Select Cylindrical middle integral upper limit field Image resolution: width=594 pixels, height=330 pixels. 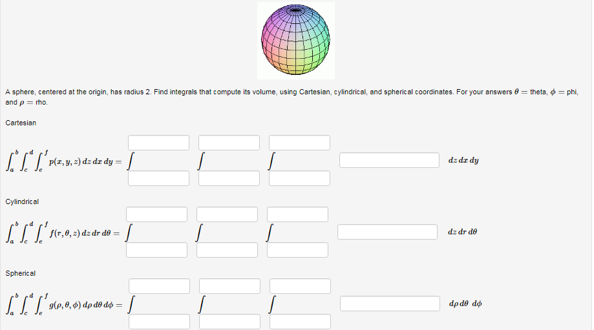(228, 214)
